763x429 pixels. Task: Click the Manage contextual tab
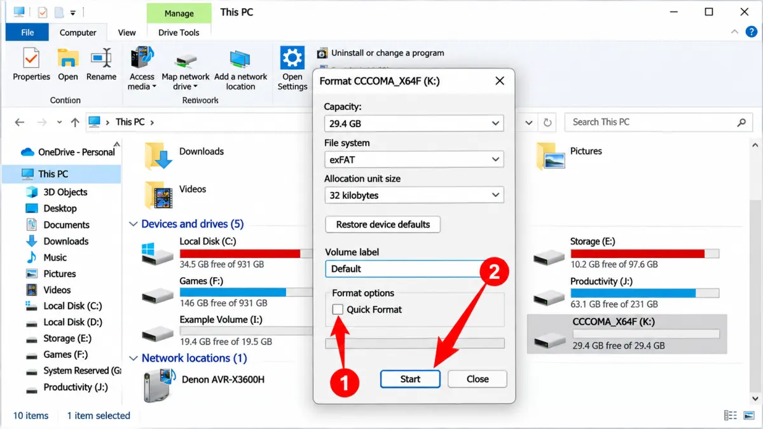point(179,13)
